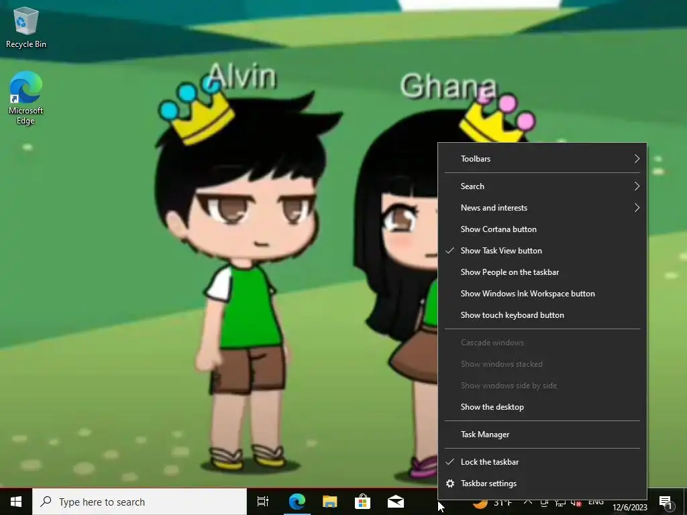This screenshot has height=515, width=687.
Task: Expand the Toolbars submenu
Action: [x=542, y=158]
